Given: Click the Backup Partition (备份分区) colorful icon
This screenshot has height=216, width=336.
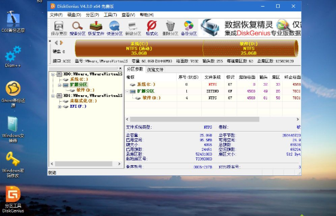Looking at the screenshot, I should point(189,28).
